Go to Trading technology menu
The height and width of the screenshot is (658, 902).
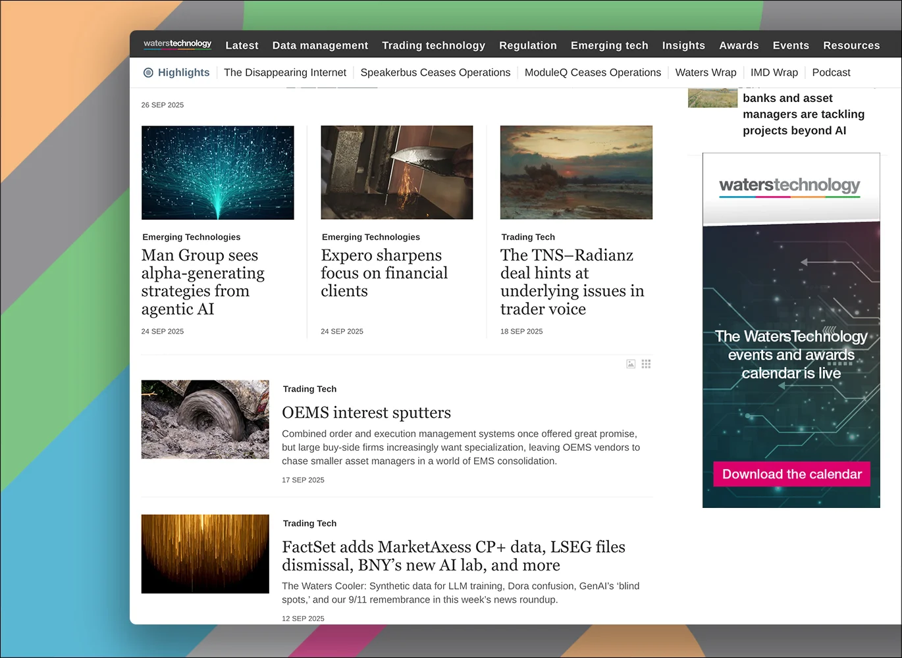coord(433,45)
